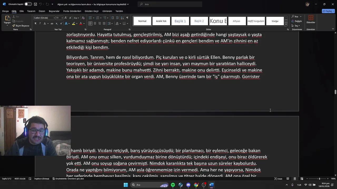Toggle the Otomatik Kaydet autosave switch
337x189 pixels.
(x=28, y=4)
